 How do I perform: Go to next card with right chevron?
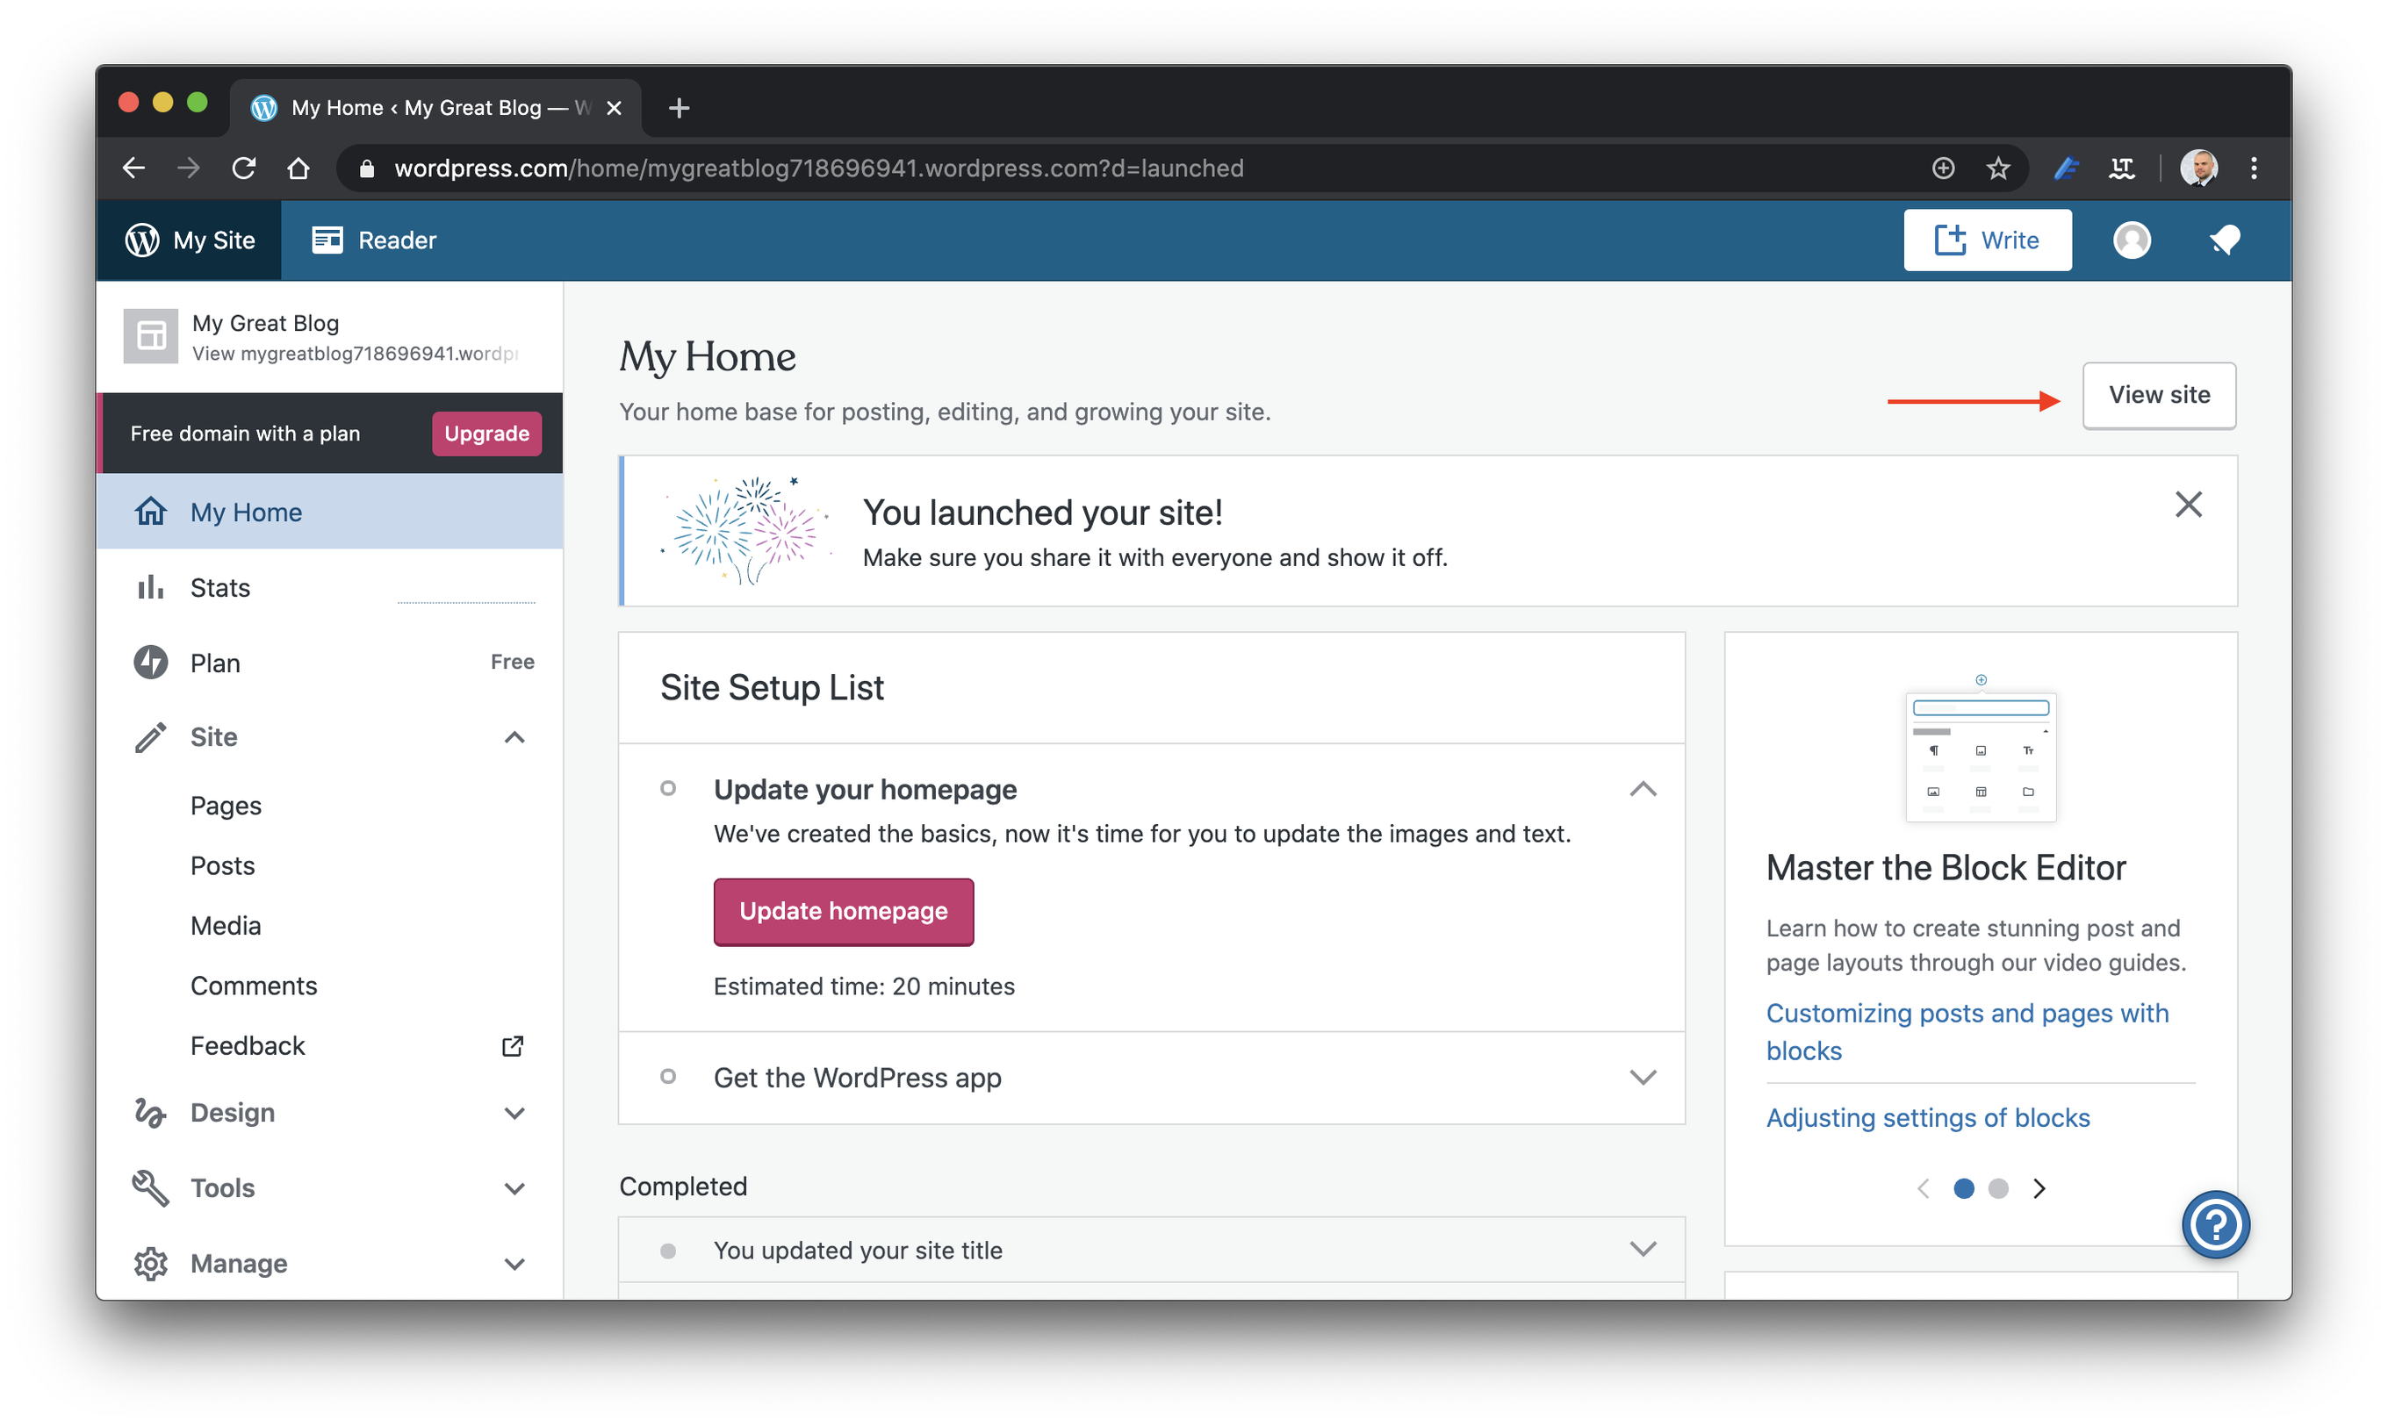(x=2039, y=1188)
